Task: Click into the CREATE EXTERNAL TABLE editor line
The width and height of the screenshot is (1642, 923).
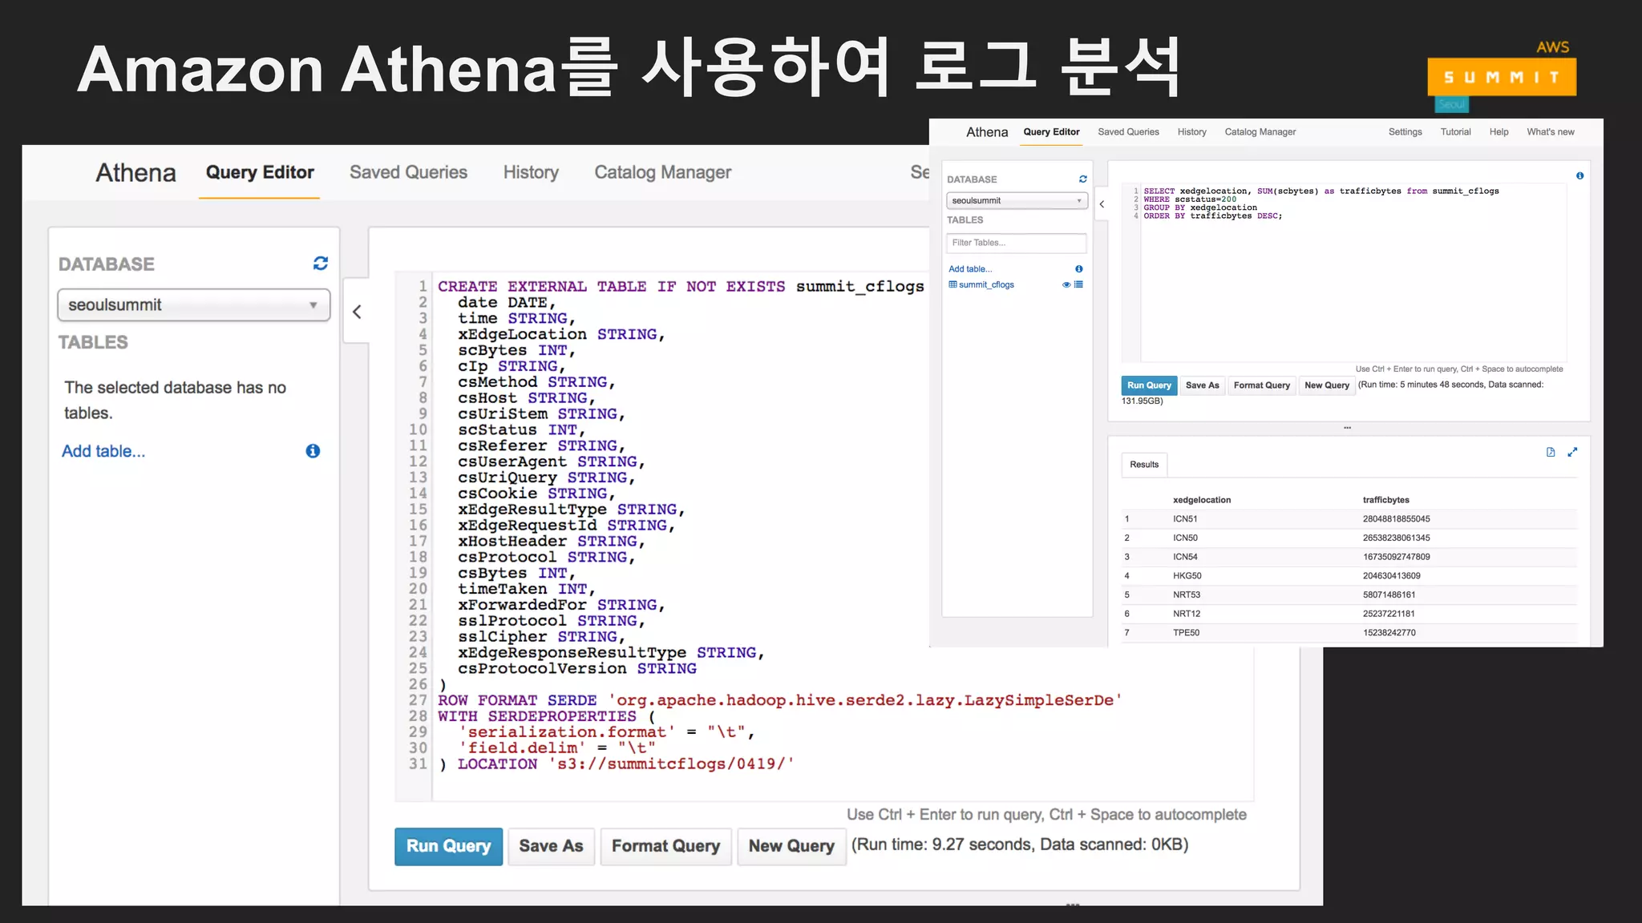Action: 680,287
